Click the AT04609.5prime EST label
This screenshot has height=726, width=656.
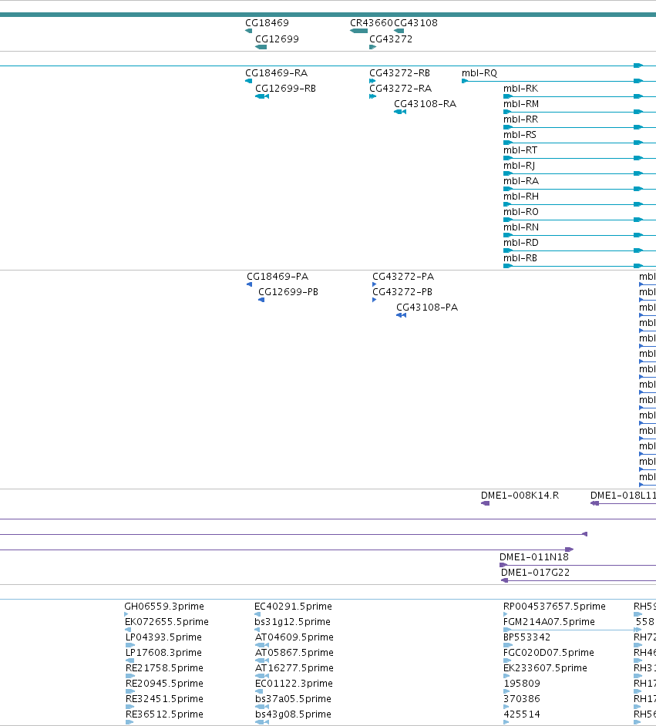(x=294, y=637)
